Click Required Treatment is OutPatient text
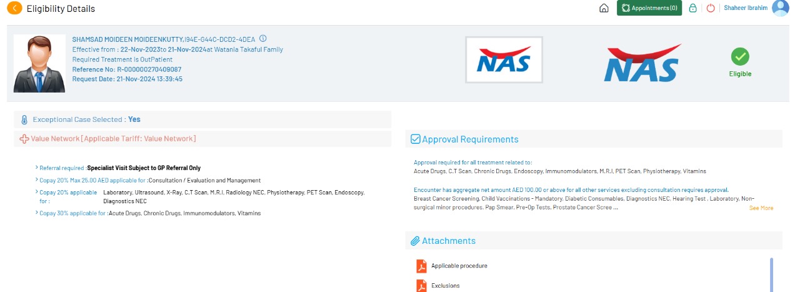The height and width of the screenshot is (292, 800). (122, 59)
